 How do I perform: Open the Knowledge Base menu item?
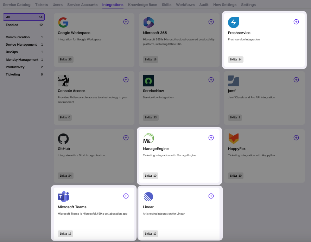coord(142,5)
